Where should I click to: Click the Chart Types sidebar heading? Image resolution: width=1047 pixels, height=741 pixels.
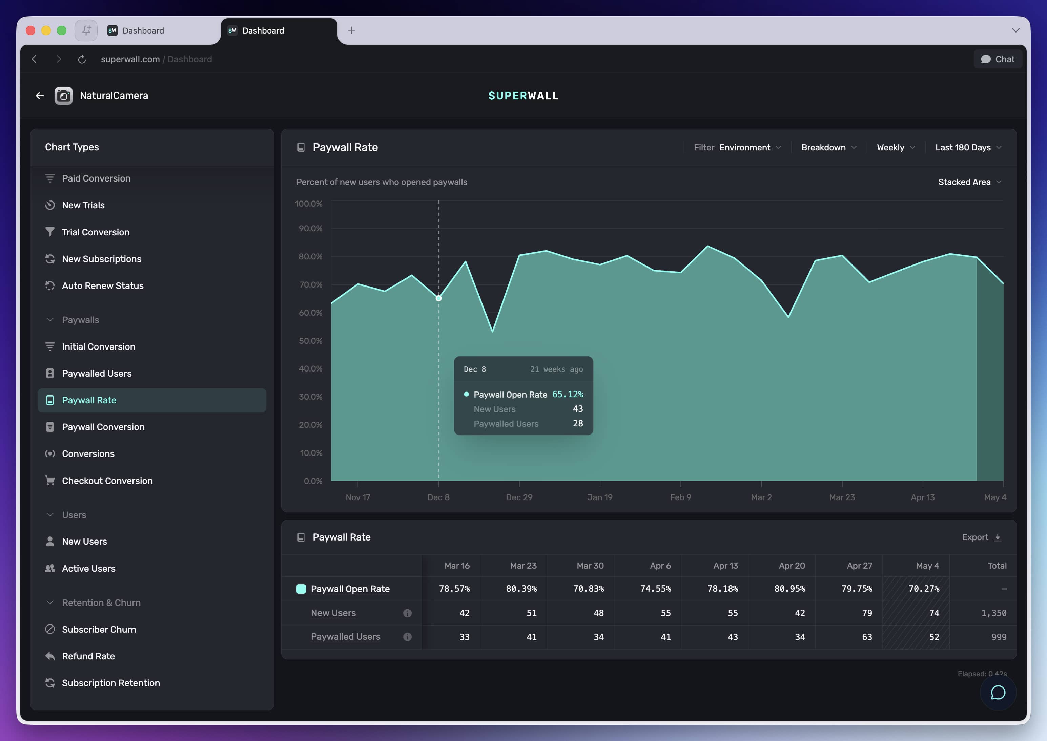(x=72, y=147)
